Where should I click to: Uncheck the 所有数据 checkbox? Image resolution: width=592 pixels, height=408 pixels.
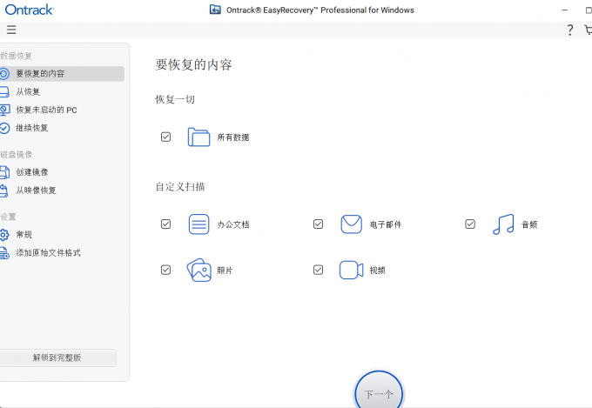[165, 137]
